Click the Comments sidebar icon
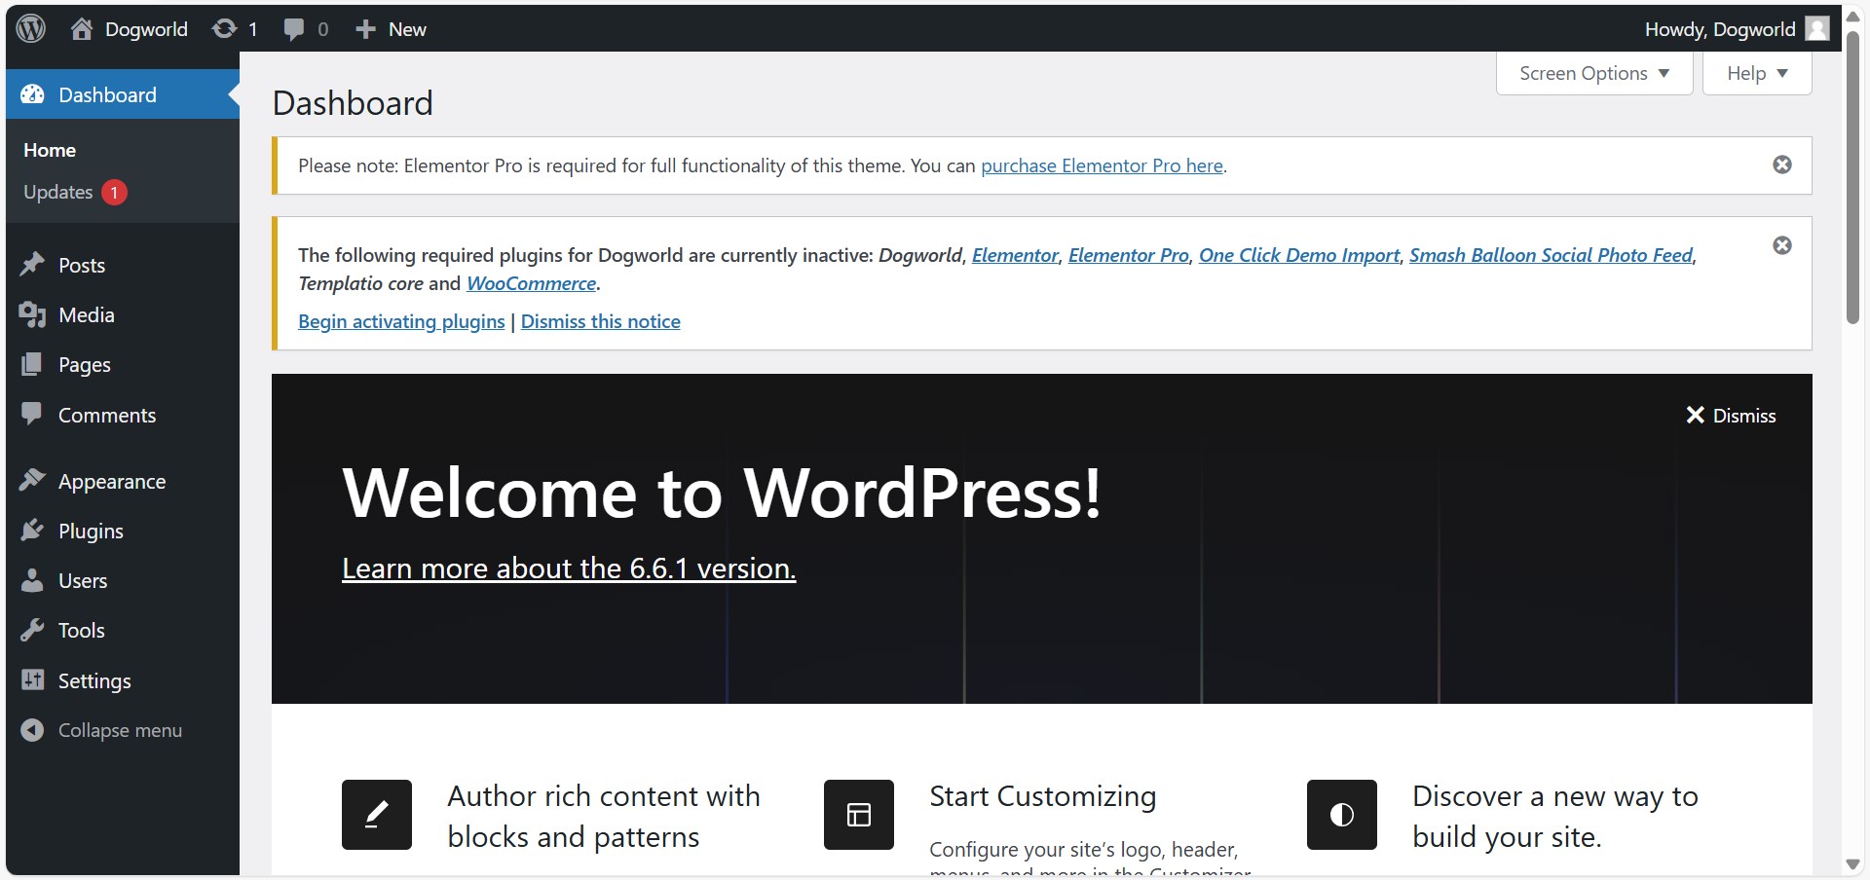 (x=32, y=414)
